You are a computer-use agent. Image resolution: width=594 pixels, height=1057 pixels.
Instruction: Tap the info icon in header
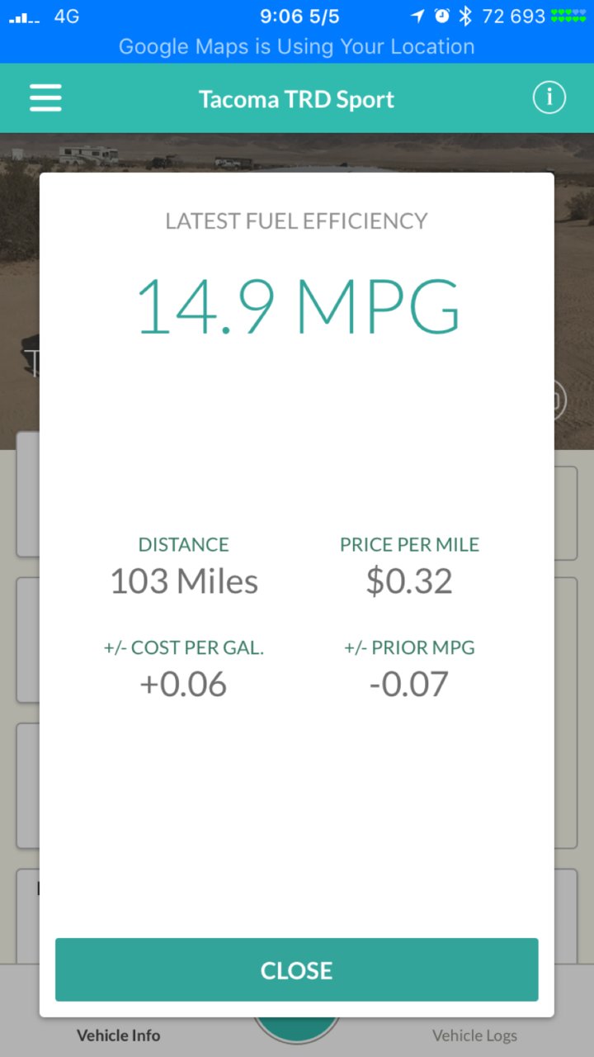point(549,98)
